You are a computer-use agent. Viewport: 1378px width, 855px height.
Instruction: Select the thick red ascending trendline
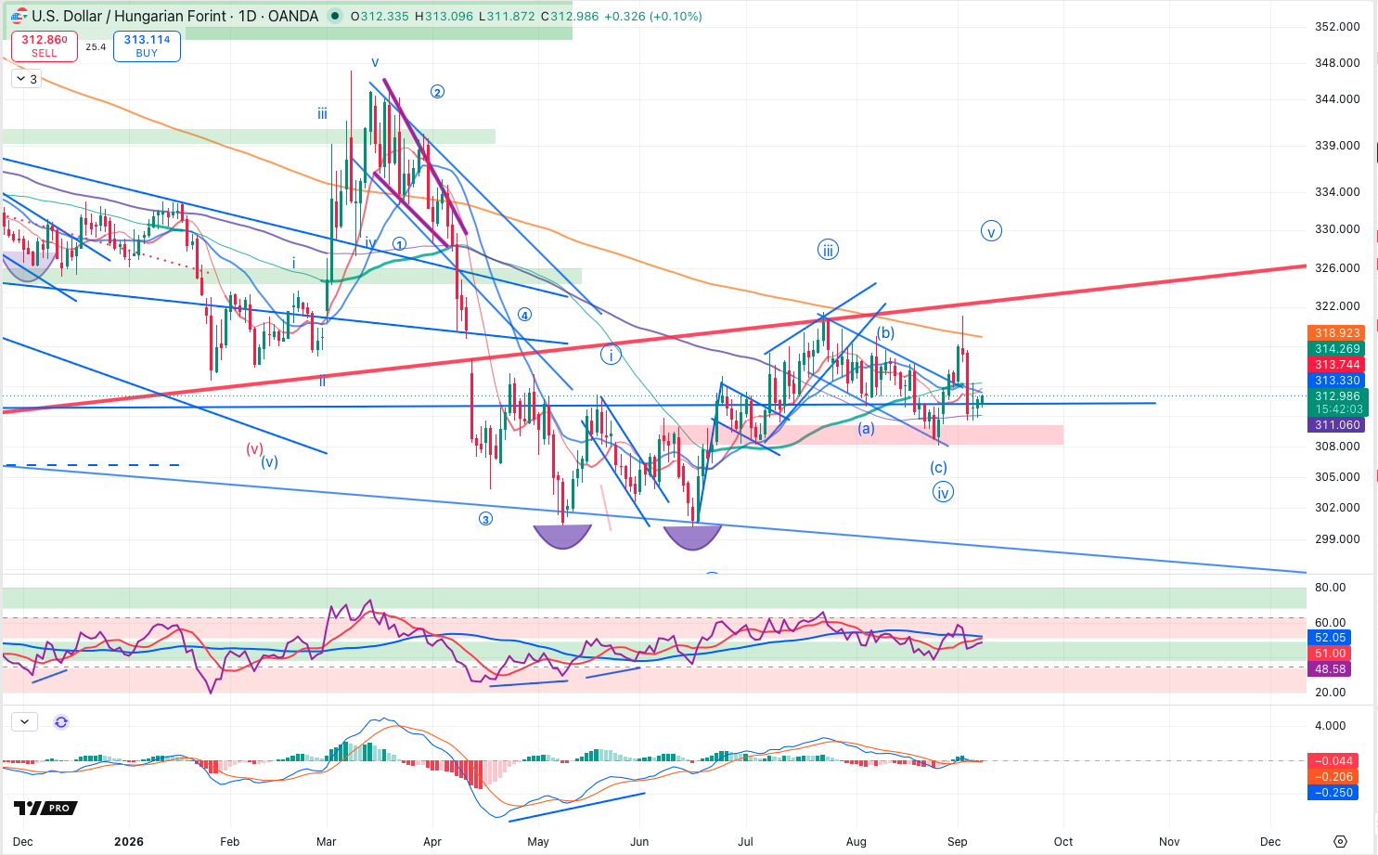coord(654,339)
